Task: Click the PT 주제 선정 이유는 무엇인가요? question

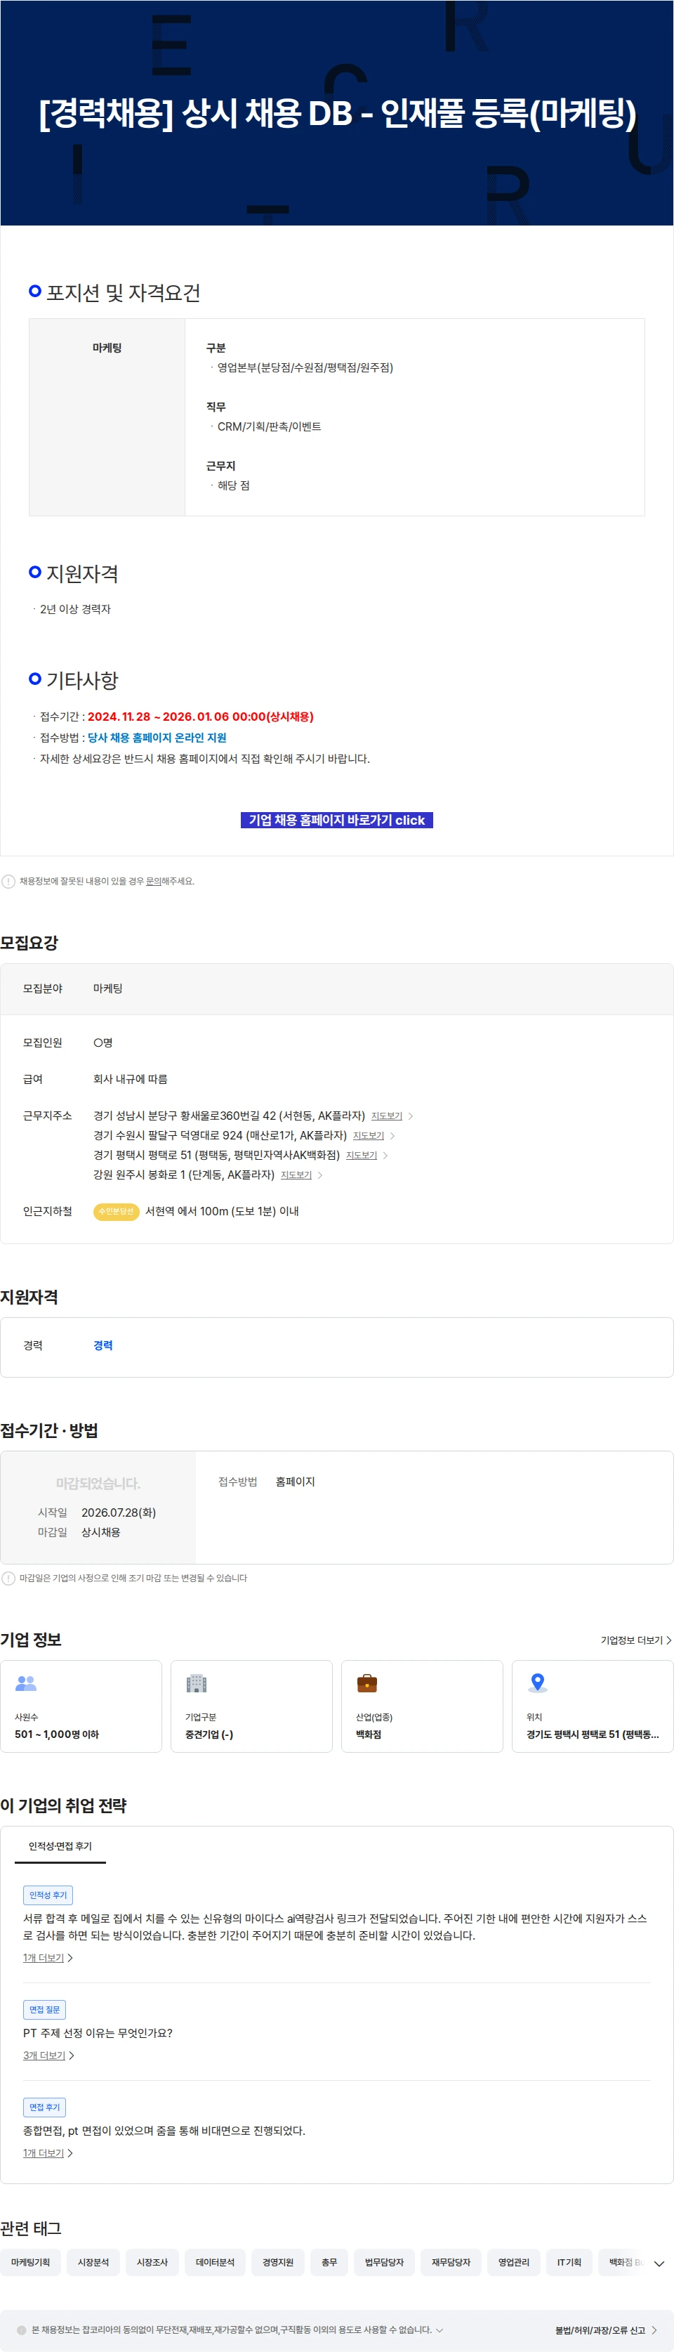Action: point(98,2032)
